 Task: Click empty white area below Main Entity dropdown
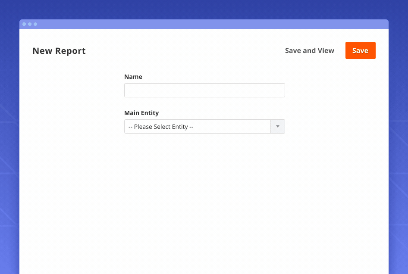204,194
